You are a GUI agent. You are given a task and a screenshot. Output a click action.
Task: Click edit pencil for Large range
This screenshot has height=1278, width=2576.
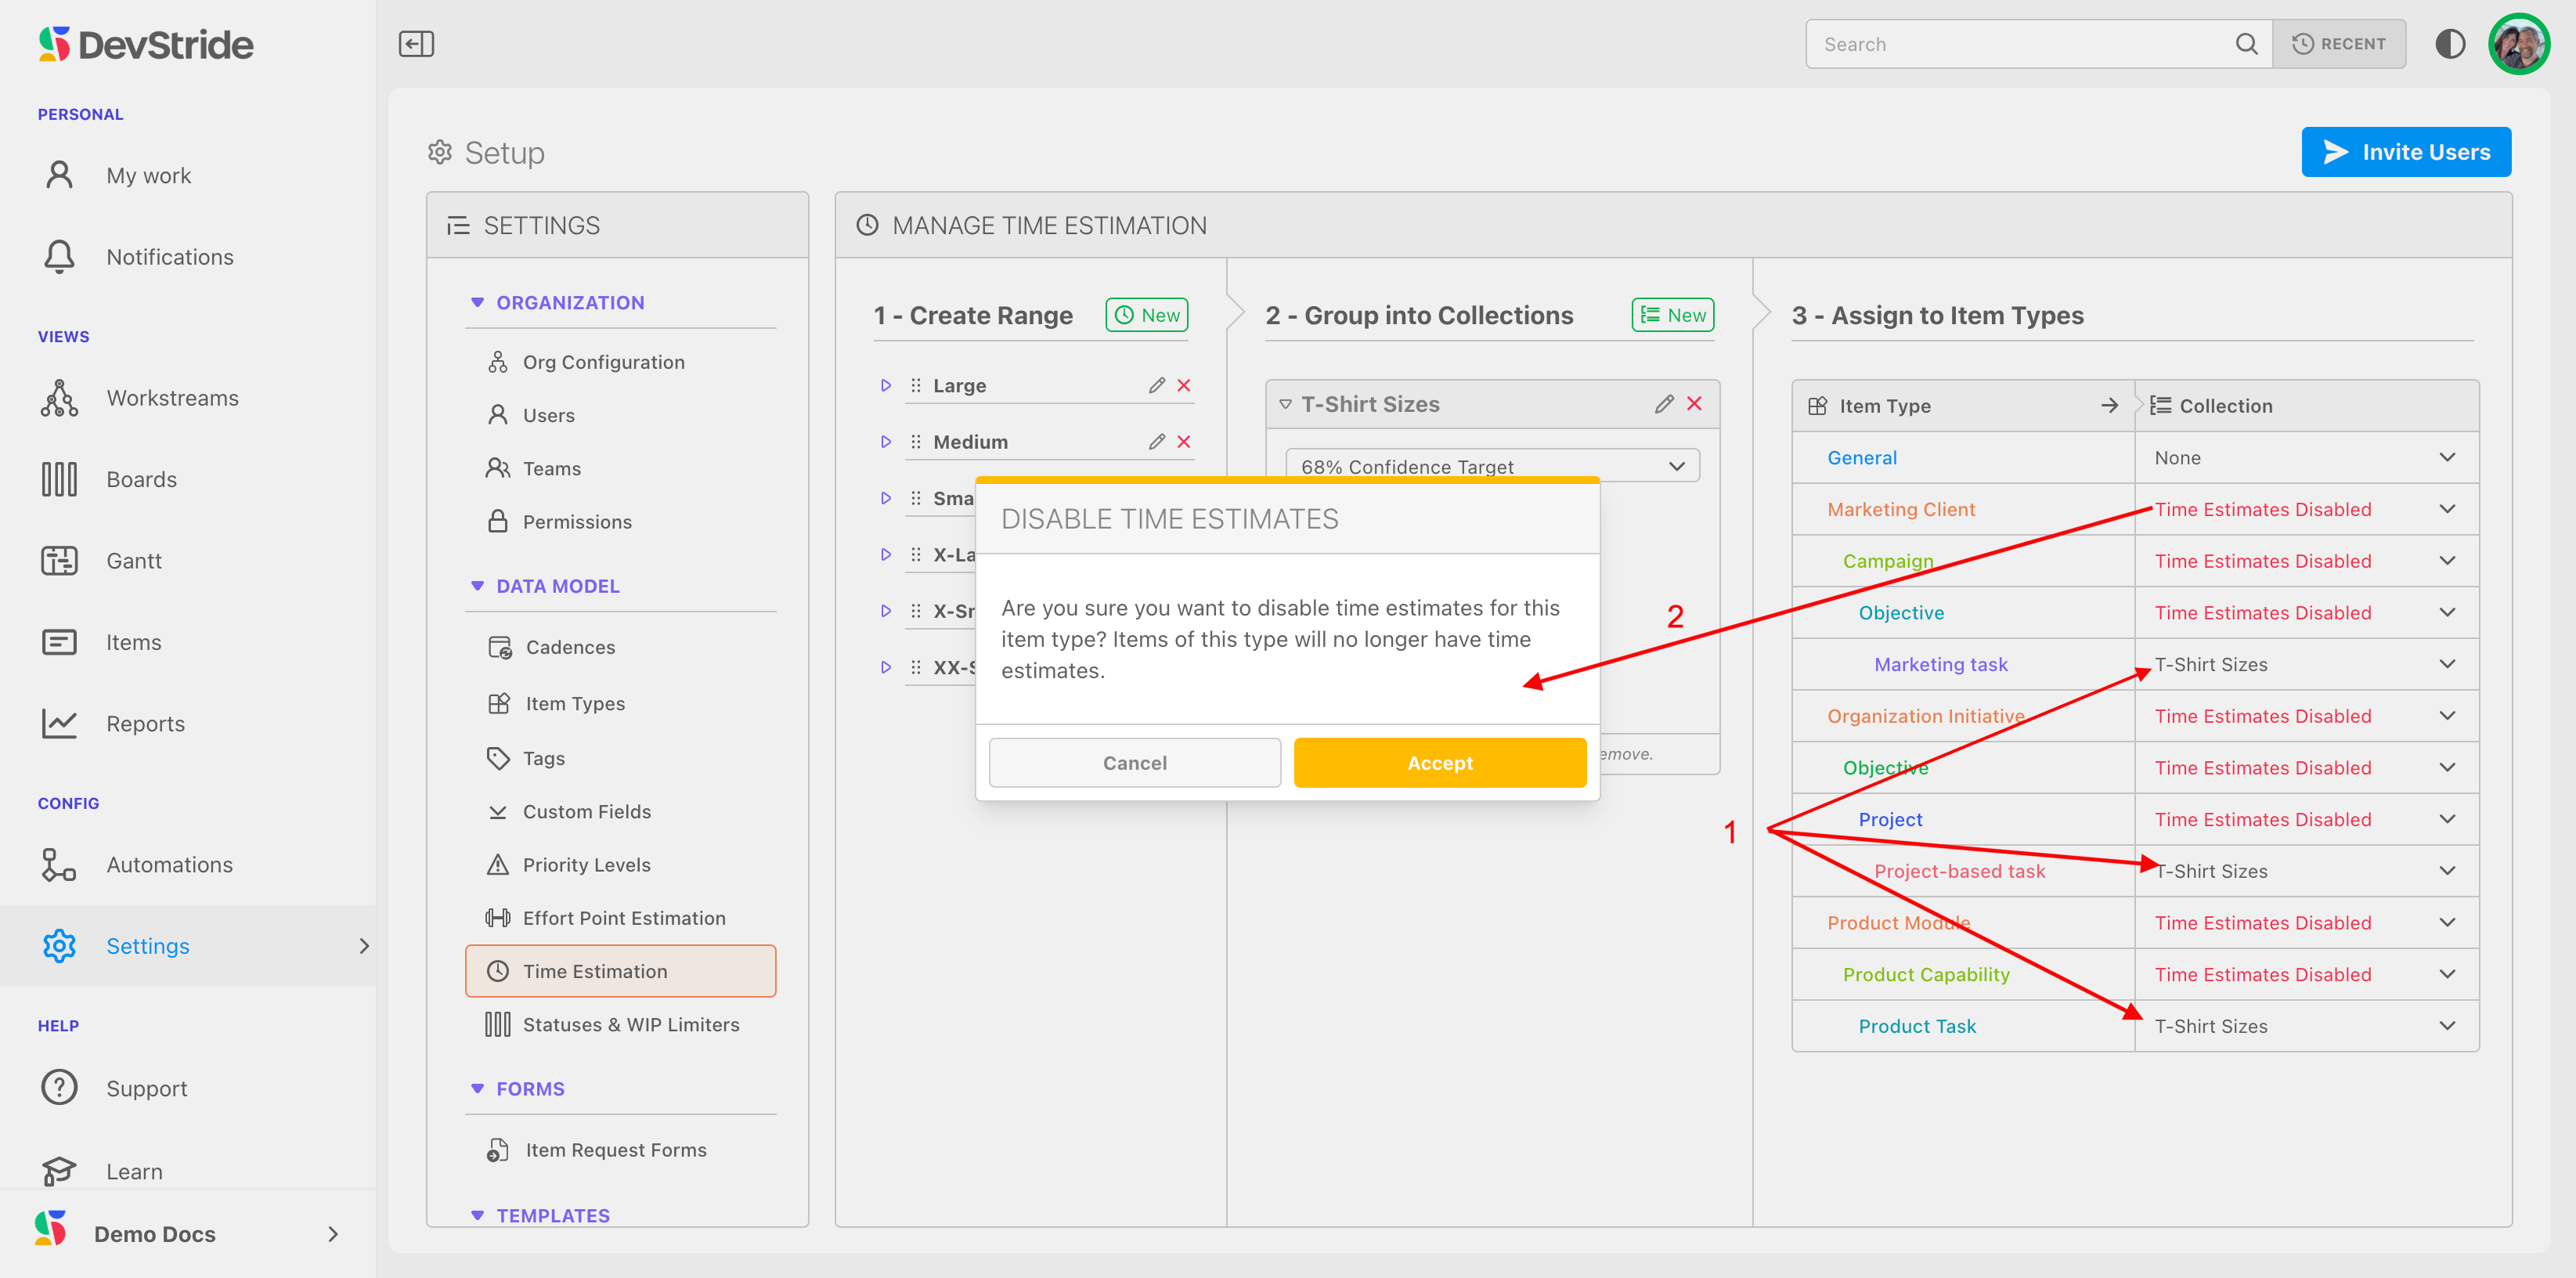pyautogui.click(x=1157, y=385)
